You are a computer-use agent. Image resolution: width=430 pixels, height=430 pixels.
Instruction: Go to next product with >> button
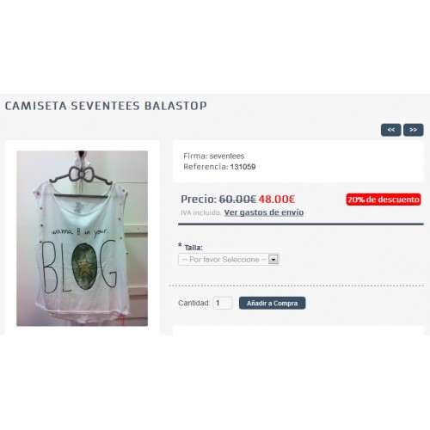click(x=413, y=130)
